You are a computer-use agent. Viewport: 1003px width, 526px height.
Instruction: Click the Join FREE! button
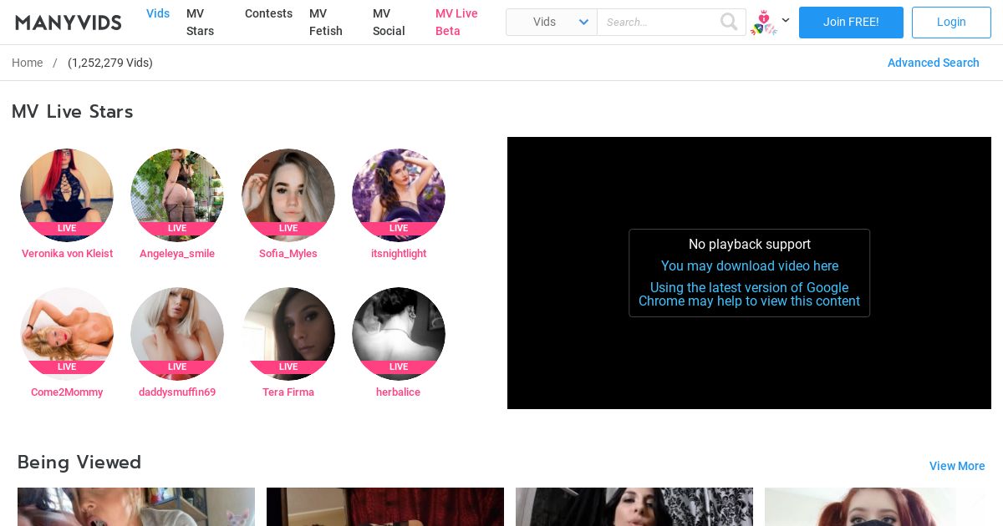coord(851,23)
